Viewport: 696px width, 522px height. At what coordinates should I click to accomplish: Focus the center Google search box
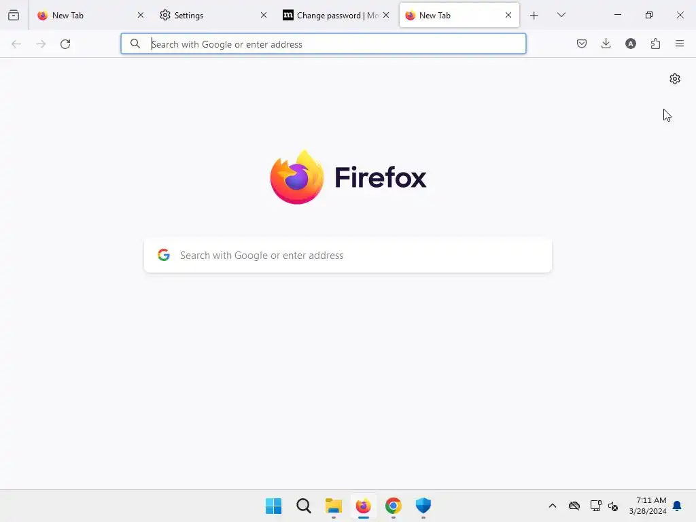click(348, 256)
